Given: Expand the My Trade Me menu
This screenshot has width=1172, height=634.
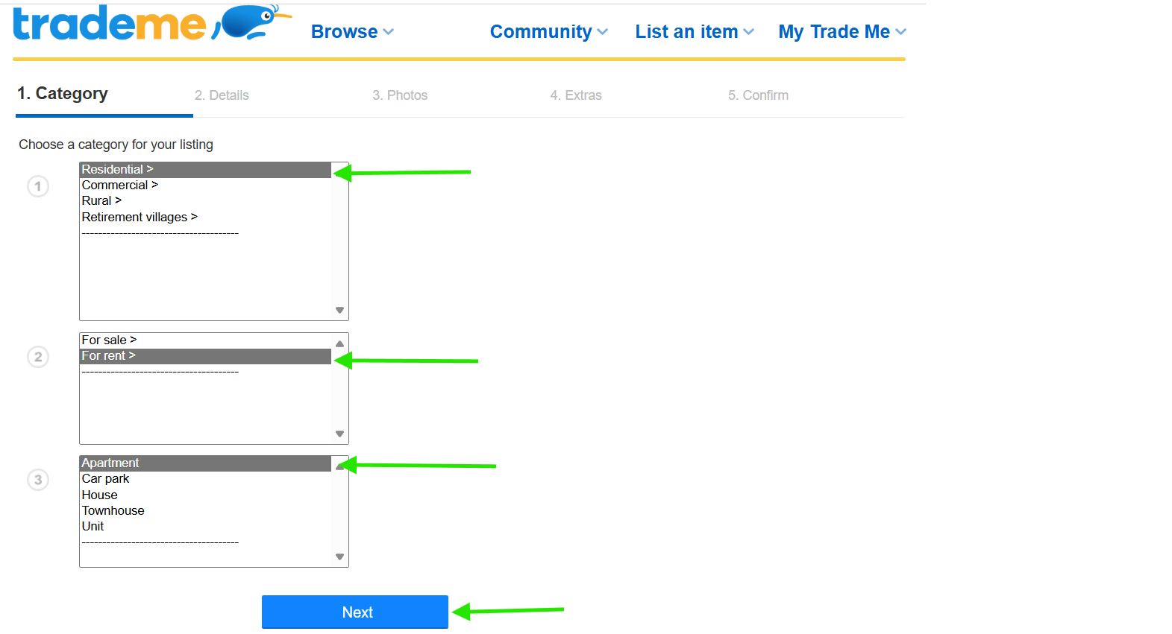Looking at the screenshot, I should (x=842, y=32).
